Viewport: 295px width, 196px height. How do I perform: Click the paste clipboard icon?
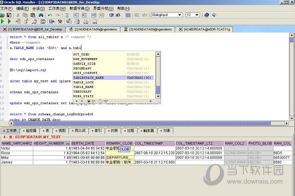pos(33,15)
